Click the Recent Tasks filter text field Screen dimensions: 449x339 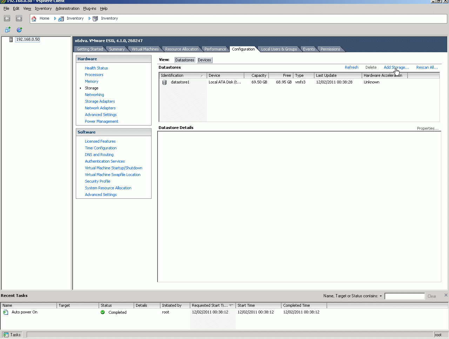point(404,296)
